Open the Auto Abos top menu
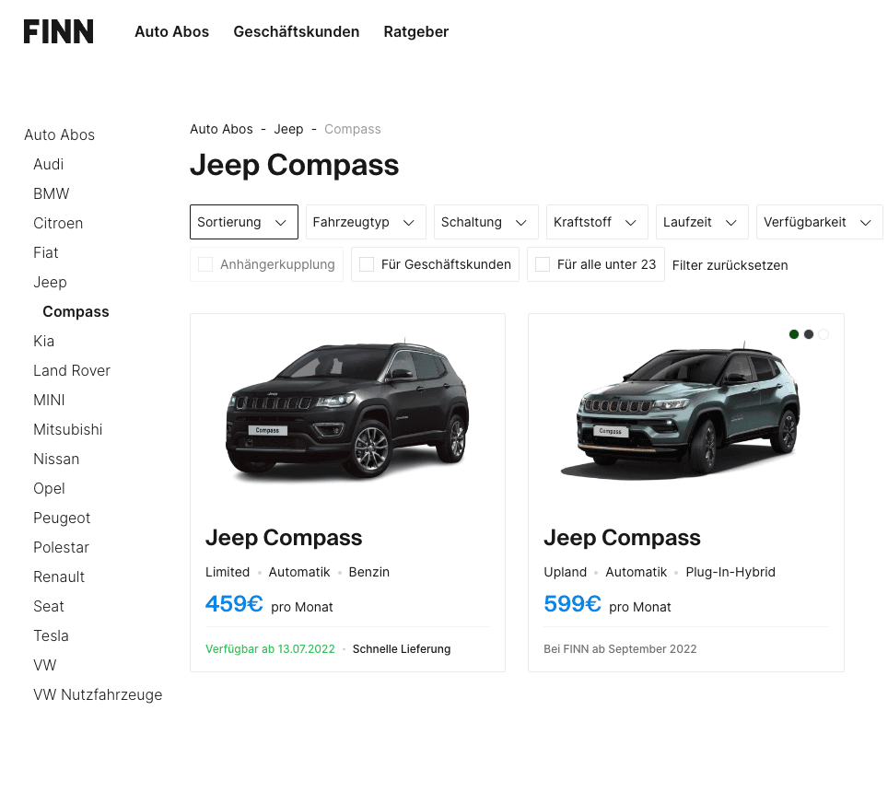Image resolution: width=888 pixels, height=792 pixels. coord(171,31)
